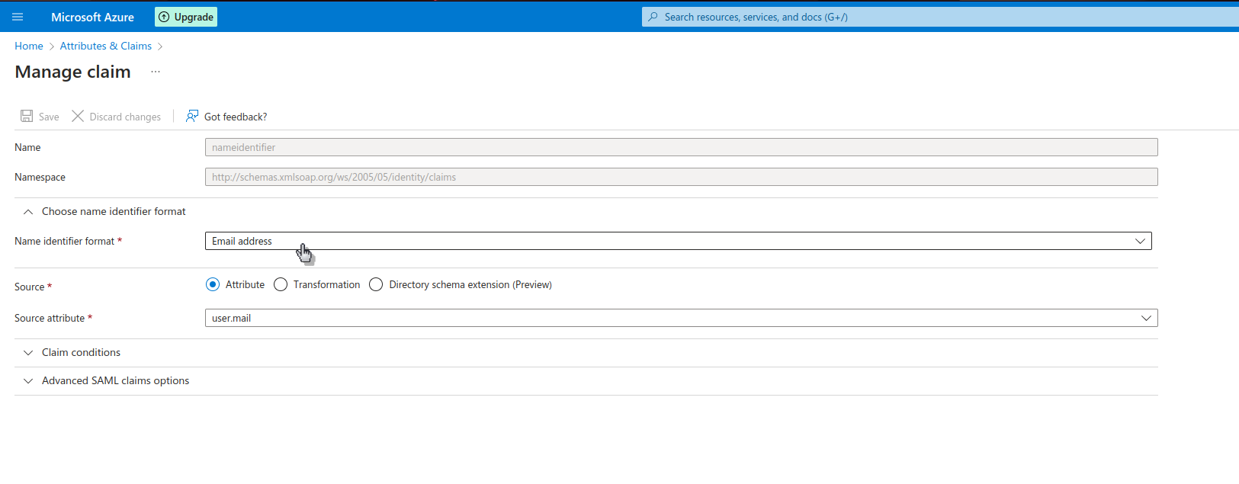Click the Manage claim page title
The width and height of the screenshot is (1239, 484).
click(x=73, y=72)
